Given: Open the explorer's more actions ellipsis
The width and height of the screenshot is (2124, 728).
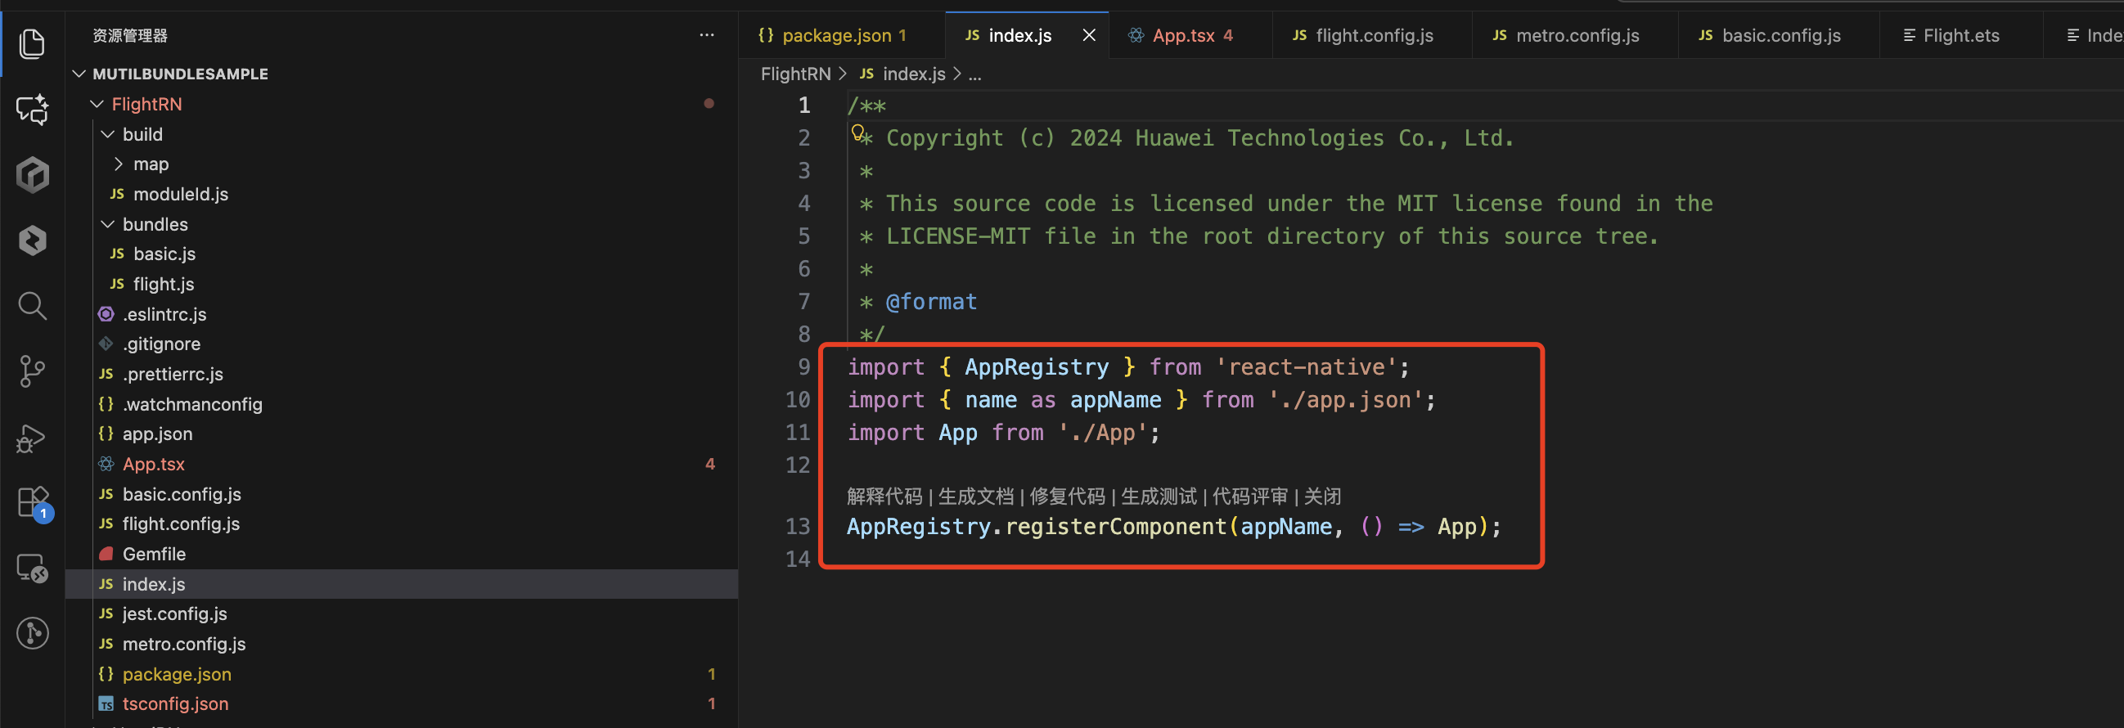Looking at the screenshot, I should point(707,35).
